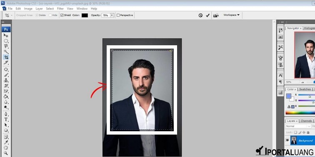Select the Hand tool
Image resolution: width=315 pixels, height=157 pixels.
(6, 148)
